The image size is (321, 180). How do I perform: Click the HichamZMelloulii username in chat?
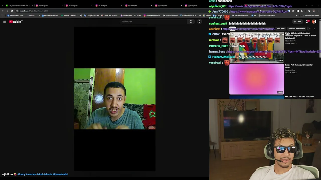(224, 57)
